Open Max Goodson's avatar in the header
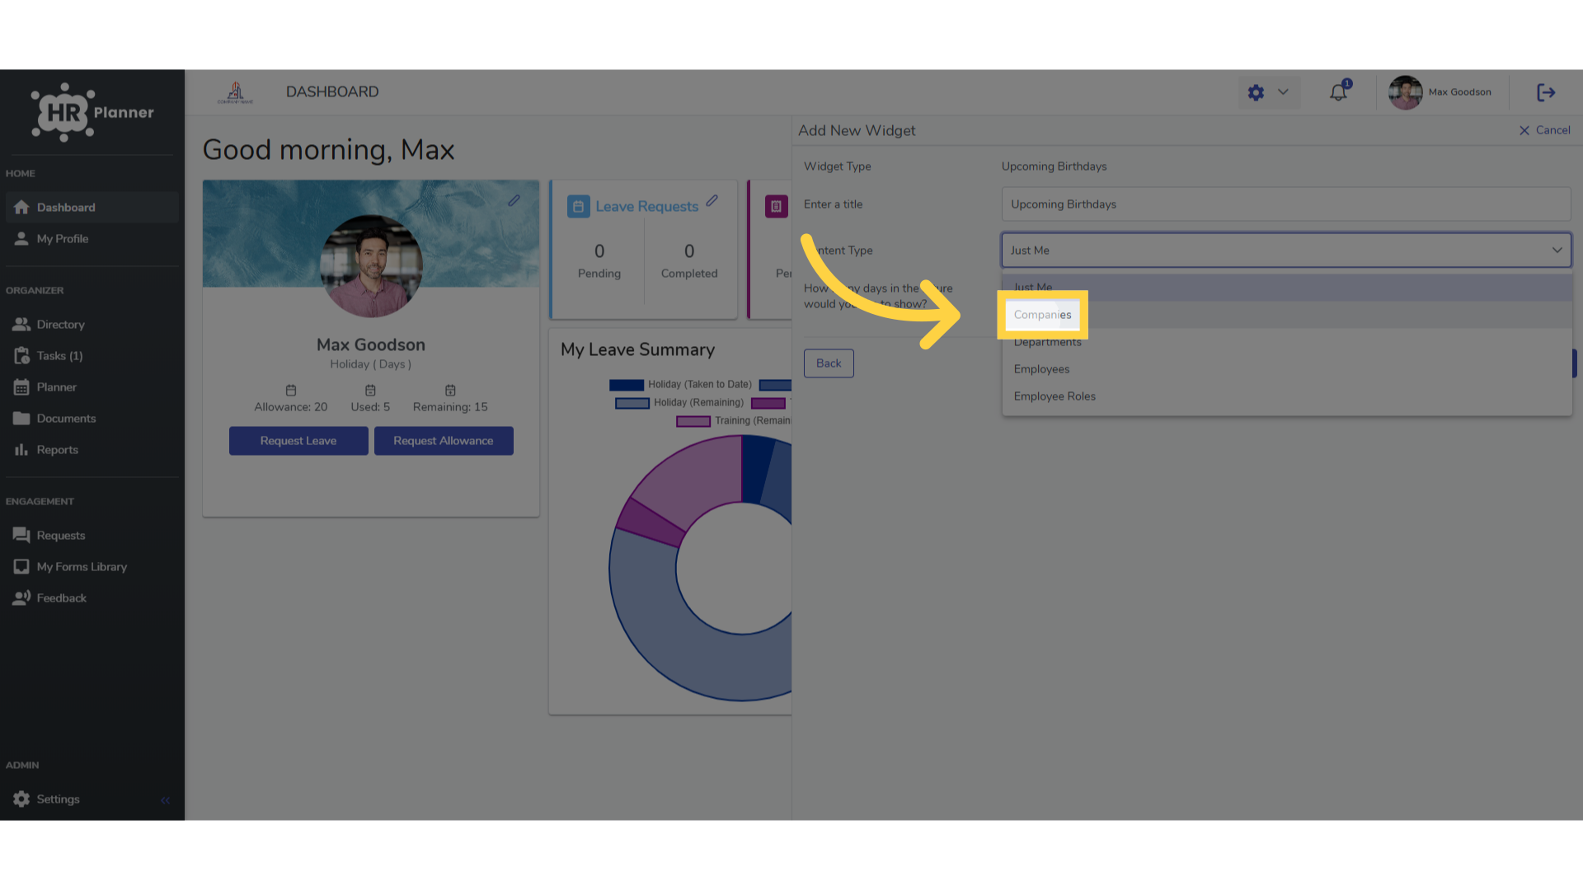 pos(1406,92)
